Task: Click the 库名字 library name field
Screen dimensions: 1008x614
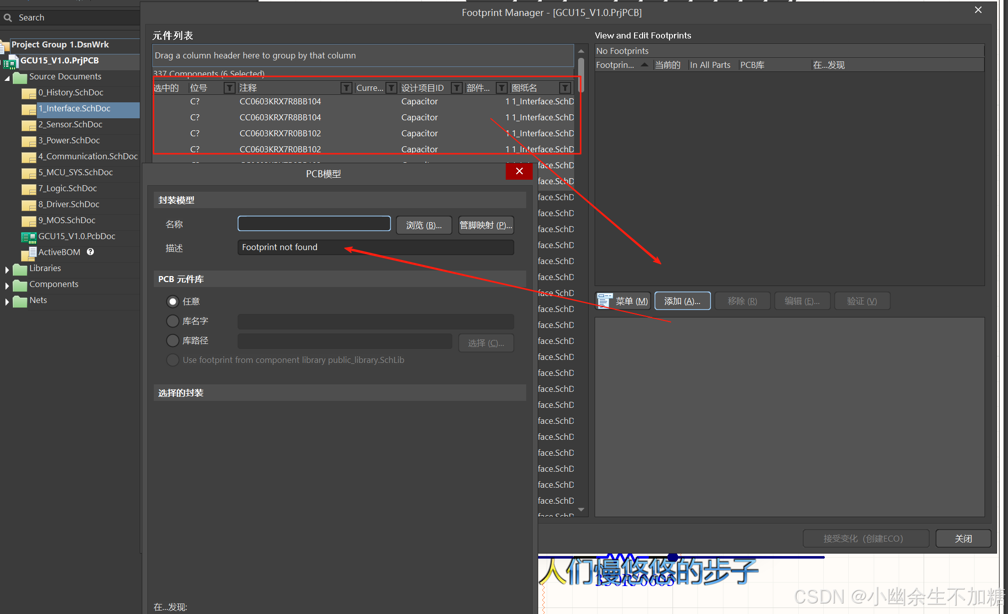Action: tap(375, 321)
